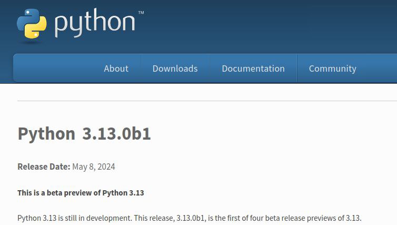Click the bold 'This is a beta preview' line
Image resolution: width=397 pixels, height=225 pixels.
tap(59, 193)
